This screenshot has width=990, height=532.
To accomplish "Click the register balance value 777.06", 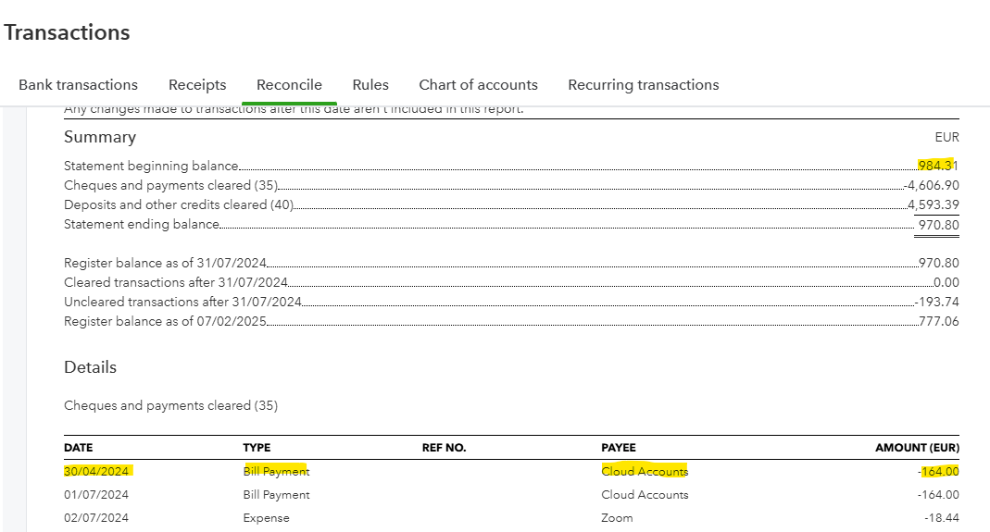I will click(x=939, y=321).
